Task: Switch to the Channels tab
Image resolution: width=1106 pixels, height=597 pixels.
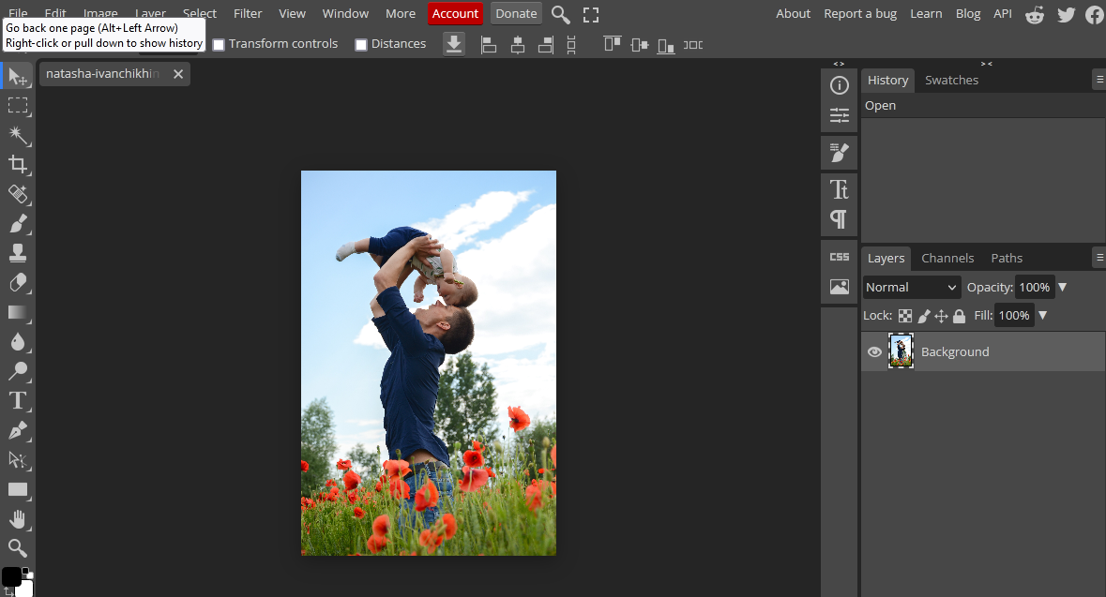Action: click(947, 258)
